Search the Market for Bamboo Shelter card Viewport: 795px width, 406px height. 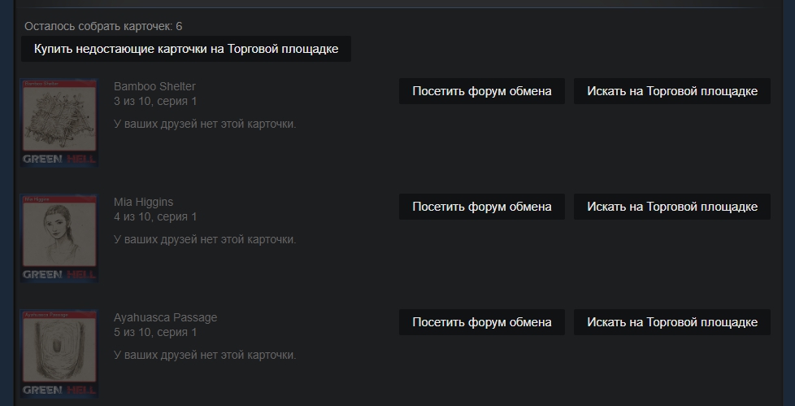(671, 91)
